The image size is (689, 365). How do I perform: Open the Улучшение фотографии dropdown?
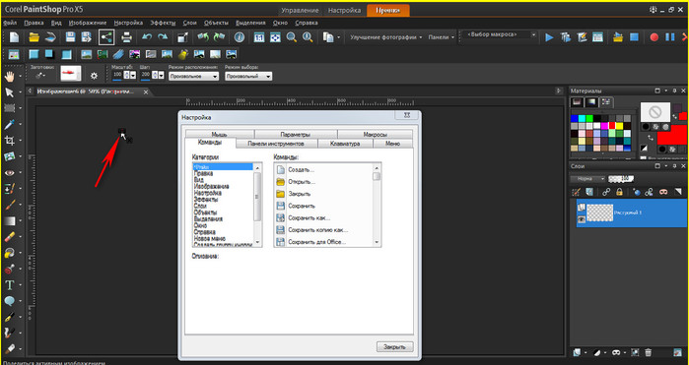385,37
